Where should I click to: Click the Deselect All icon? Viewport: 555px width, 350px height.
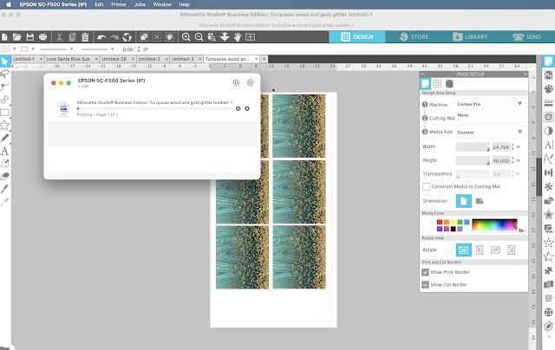coord(157,36)
